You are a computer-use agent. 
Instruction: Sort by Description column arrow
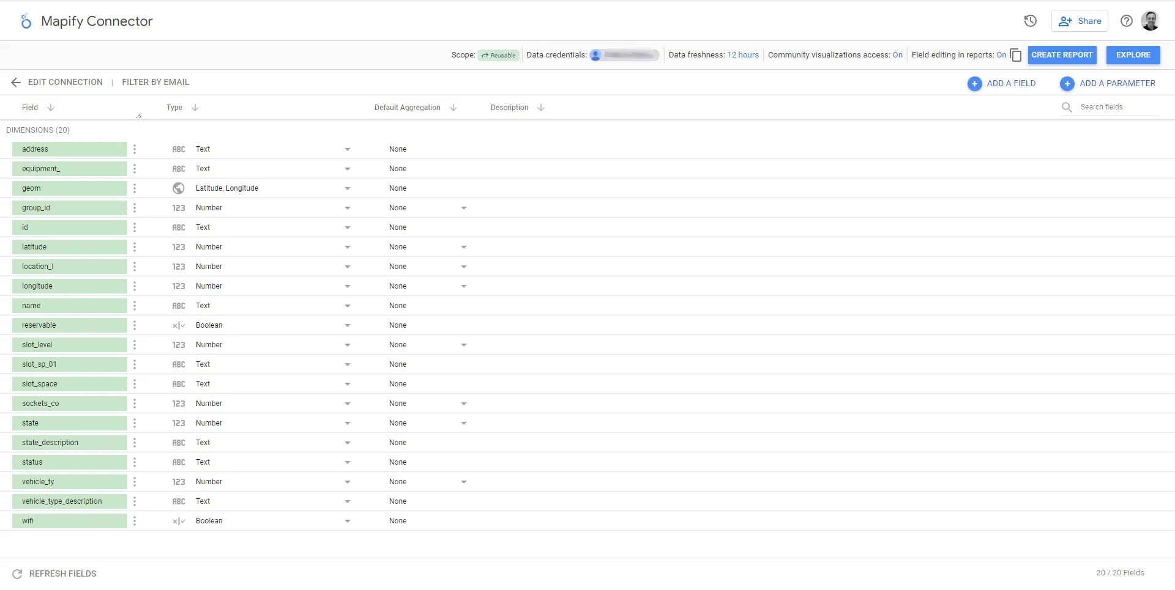541,108
